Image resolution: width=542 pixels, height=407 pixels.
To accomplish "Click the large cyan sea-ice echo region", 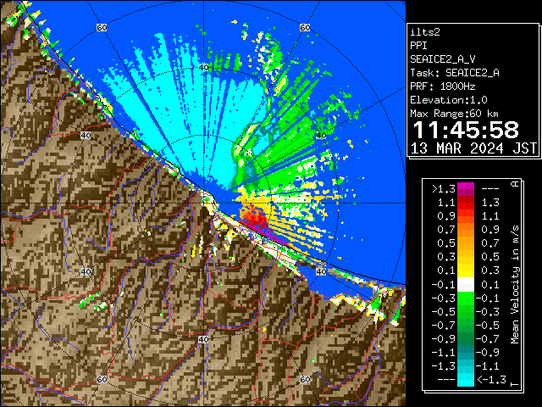I will [194, 118].
